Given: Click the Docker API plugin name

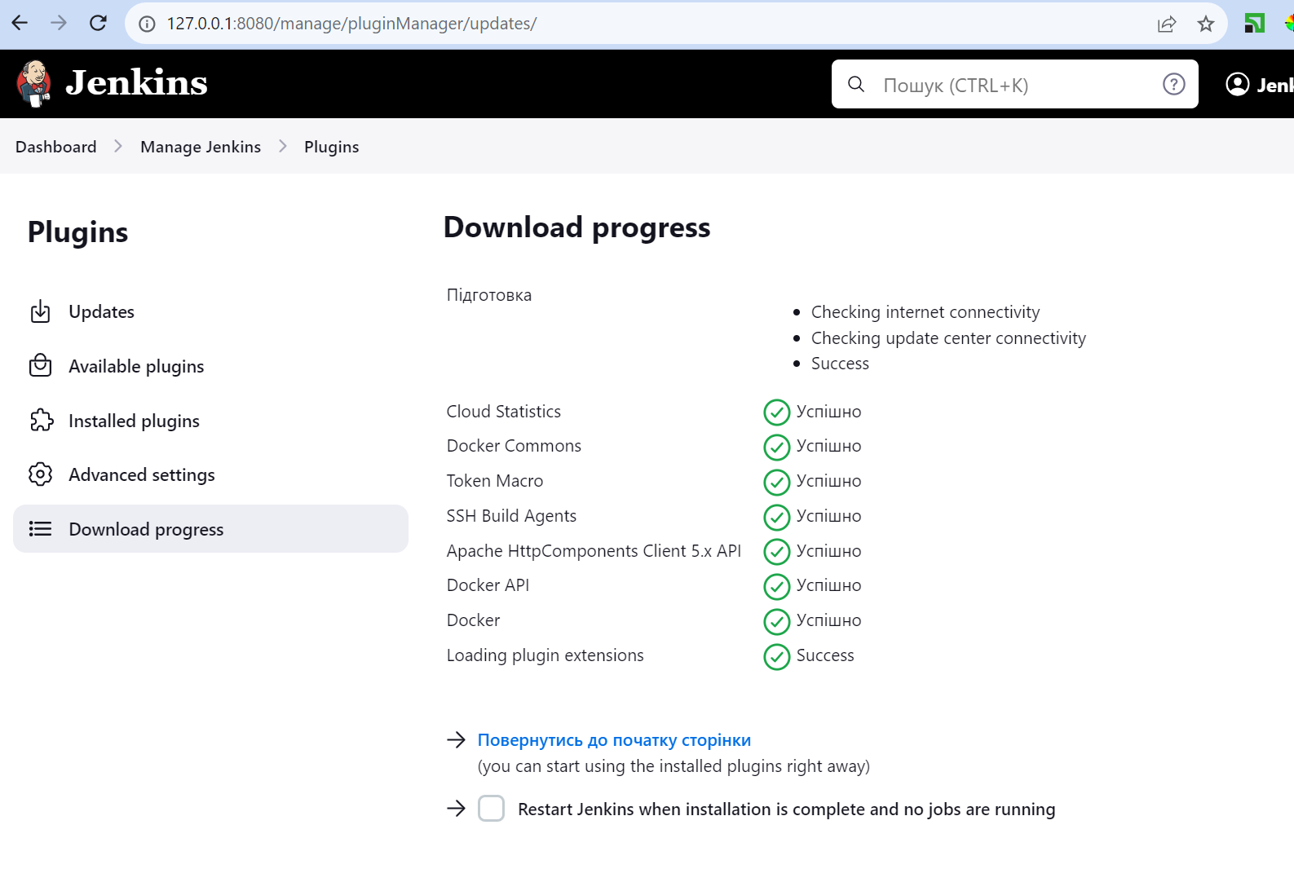Looking at the screenshot, I should coord(488,585).
